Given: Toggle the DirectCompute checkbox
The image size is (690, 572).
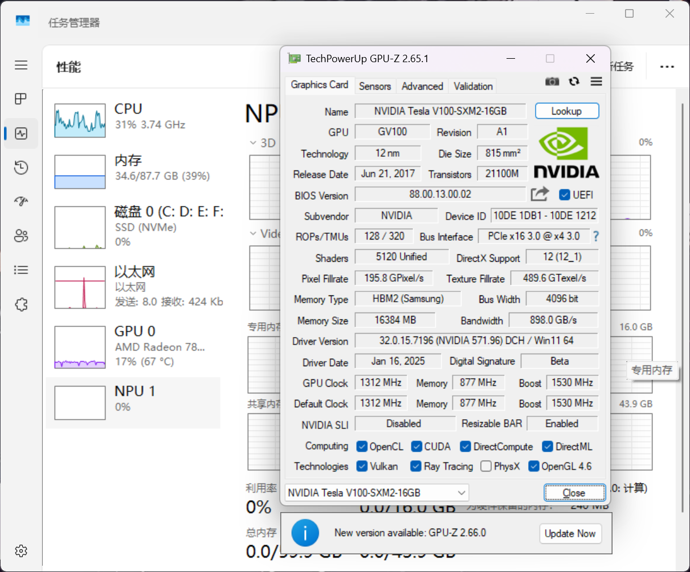Looking at the screenshot, I should tap(466, 446).
